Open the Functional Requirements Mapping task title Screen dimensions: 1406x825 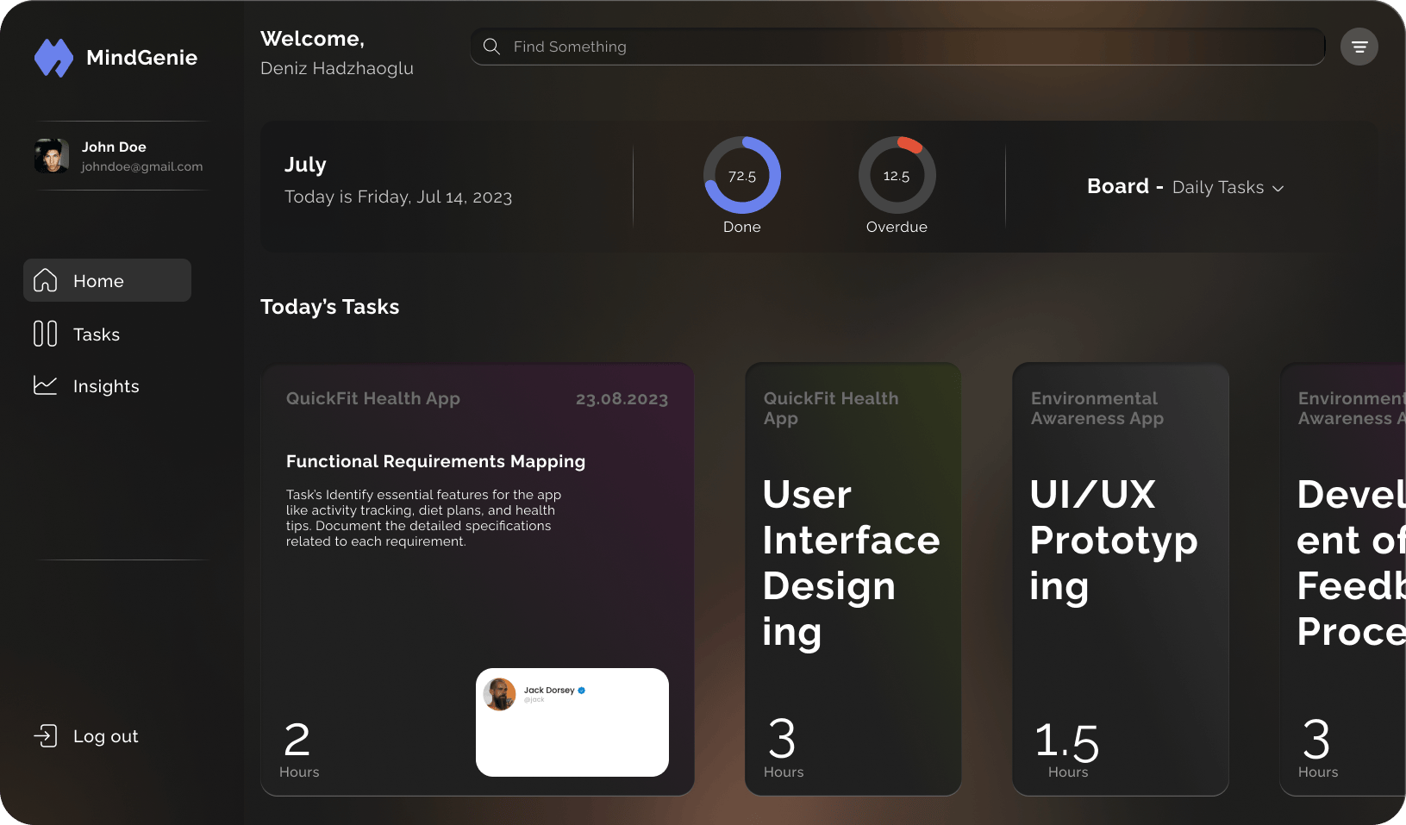pos(435,461)
